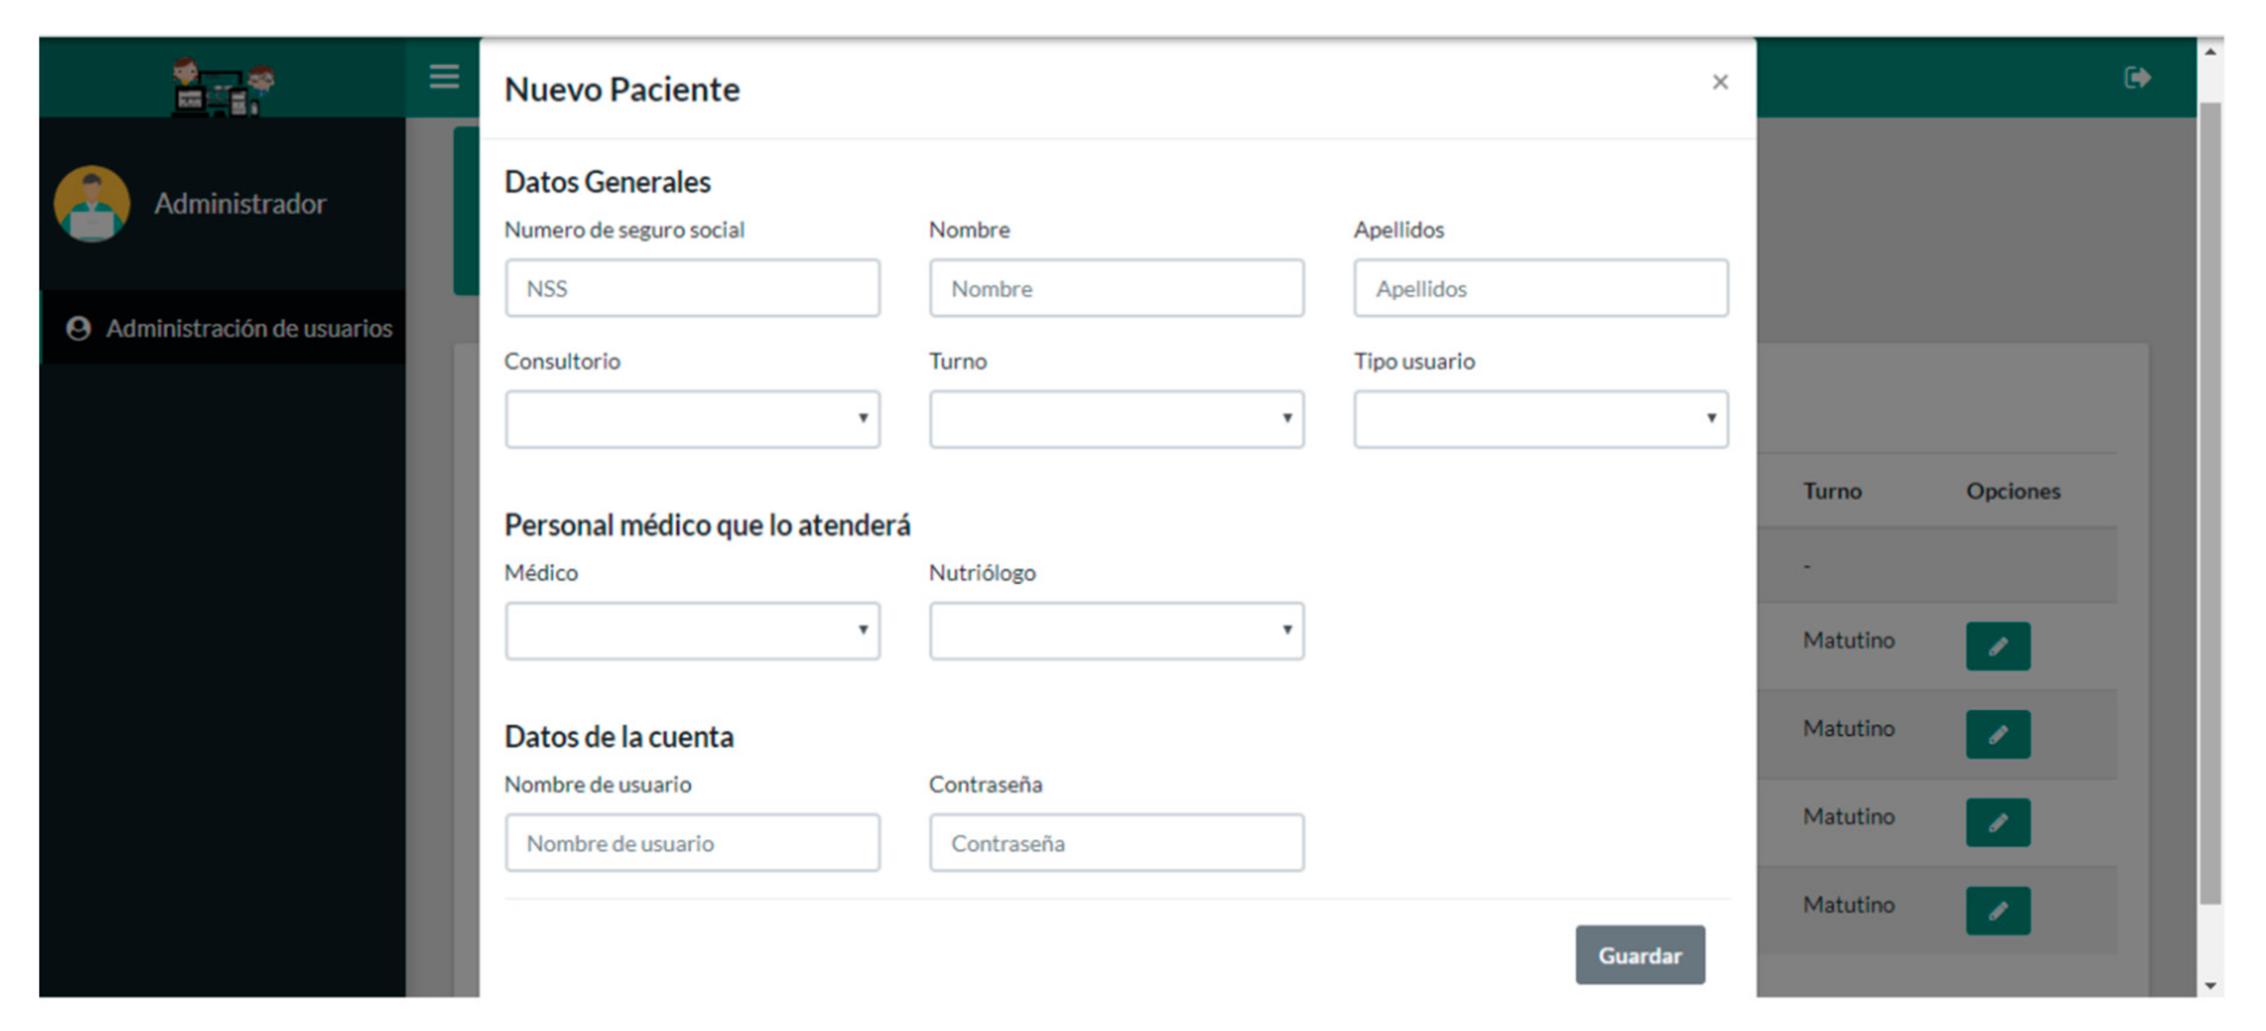The height and width of the screenshot is (1031, 2266).
Task: Click the third Matutino row edit pencil
Action: coord(1998,823)
